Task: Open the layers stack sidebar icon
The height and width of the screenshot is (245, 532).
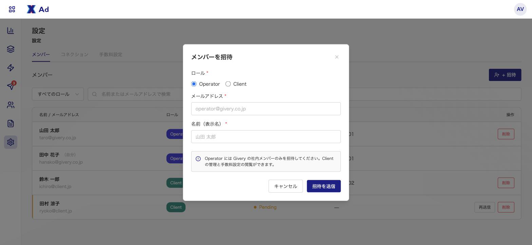Action: click(11, 49)
